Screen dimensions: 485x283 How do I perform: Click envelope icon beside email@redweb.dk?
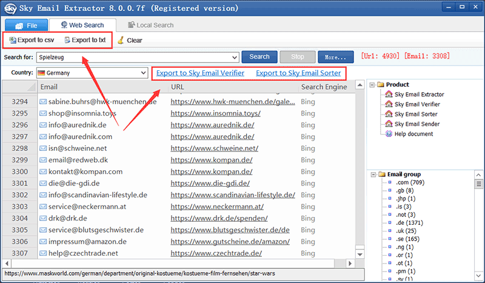43,160
